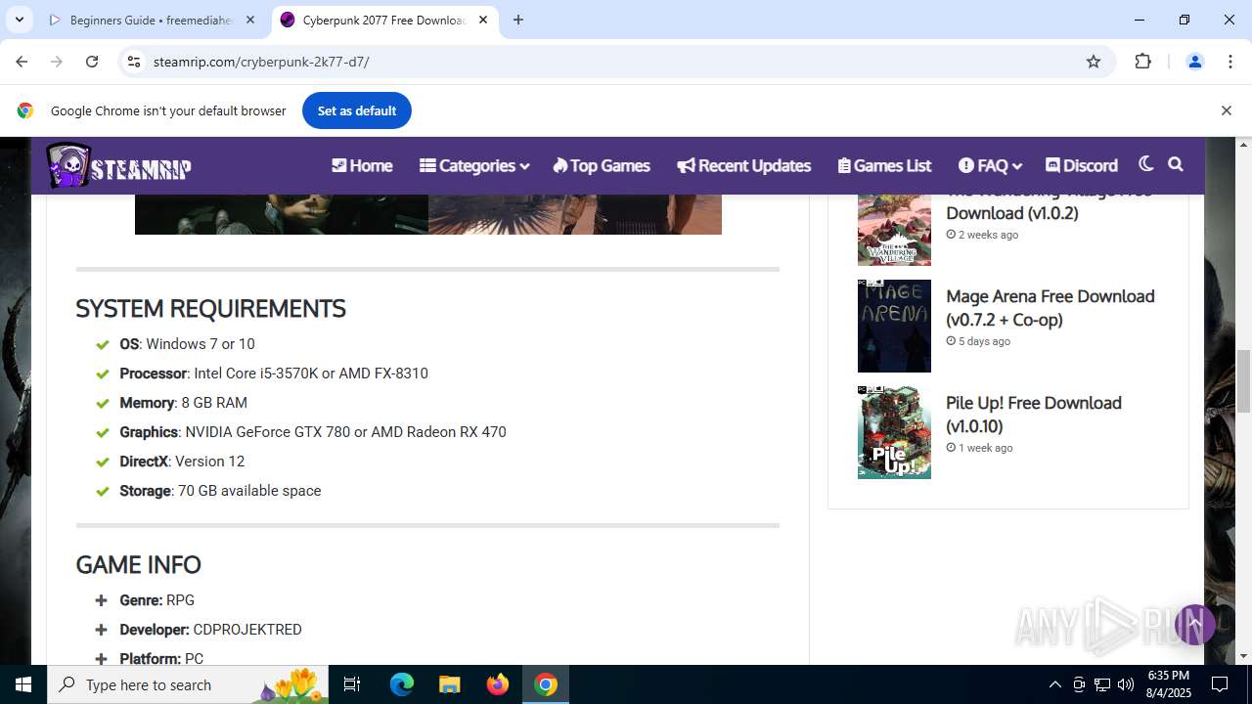Open Task View on the taskbar

(352, 684)
